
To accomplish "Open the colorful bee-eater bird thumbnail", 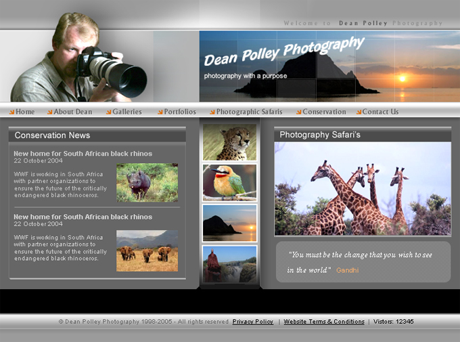I will (x=229, y=182).
